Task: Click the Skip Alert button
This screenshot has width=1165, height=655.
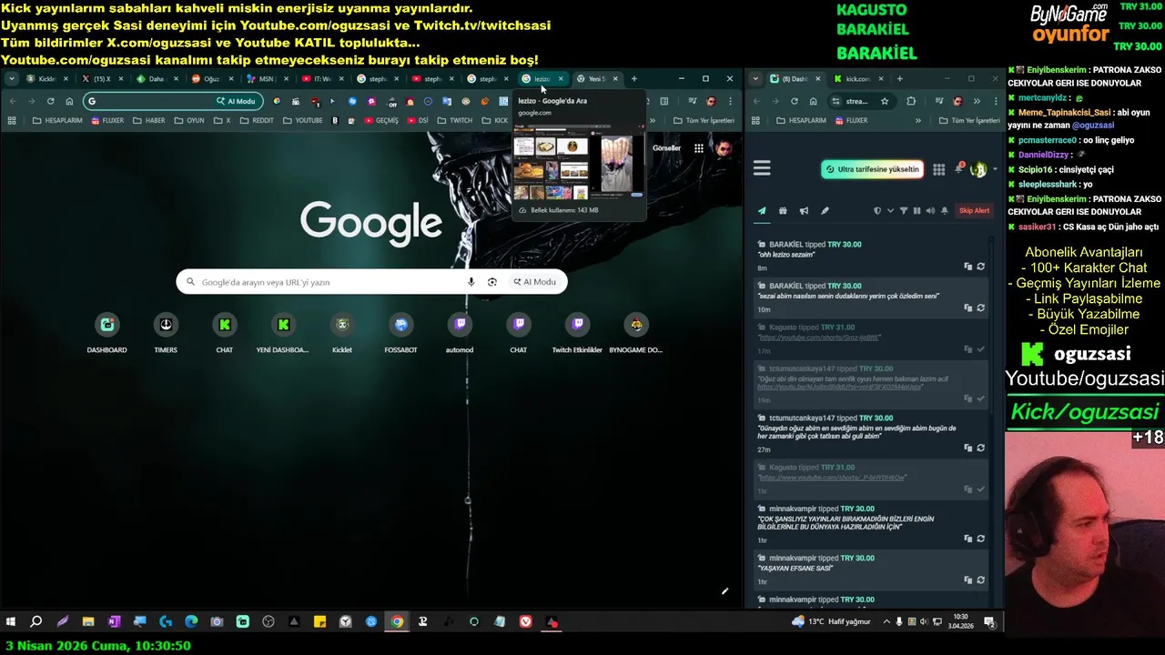Action: coord(974,211)
